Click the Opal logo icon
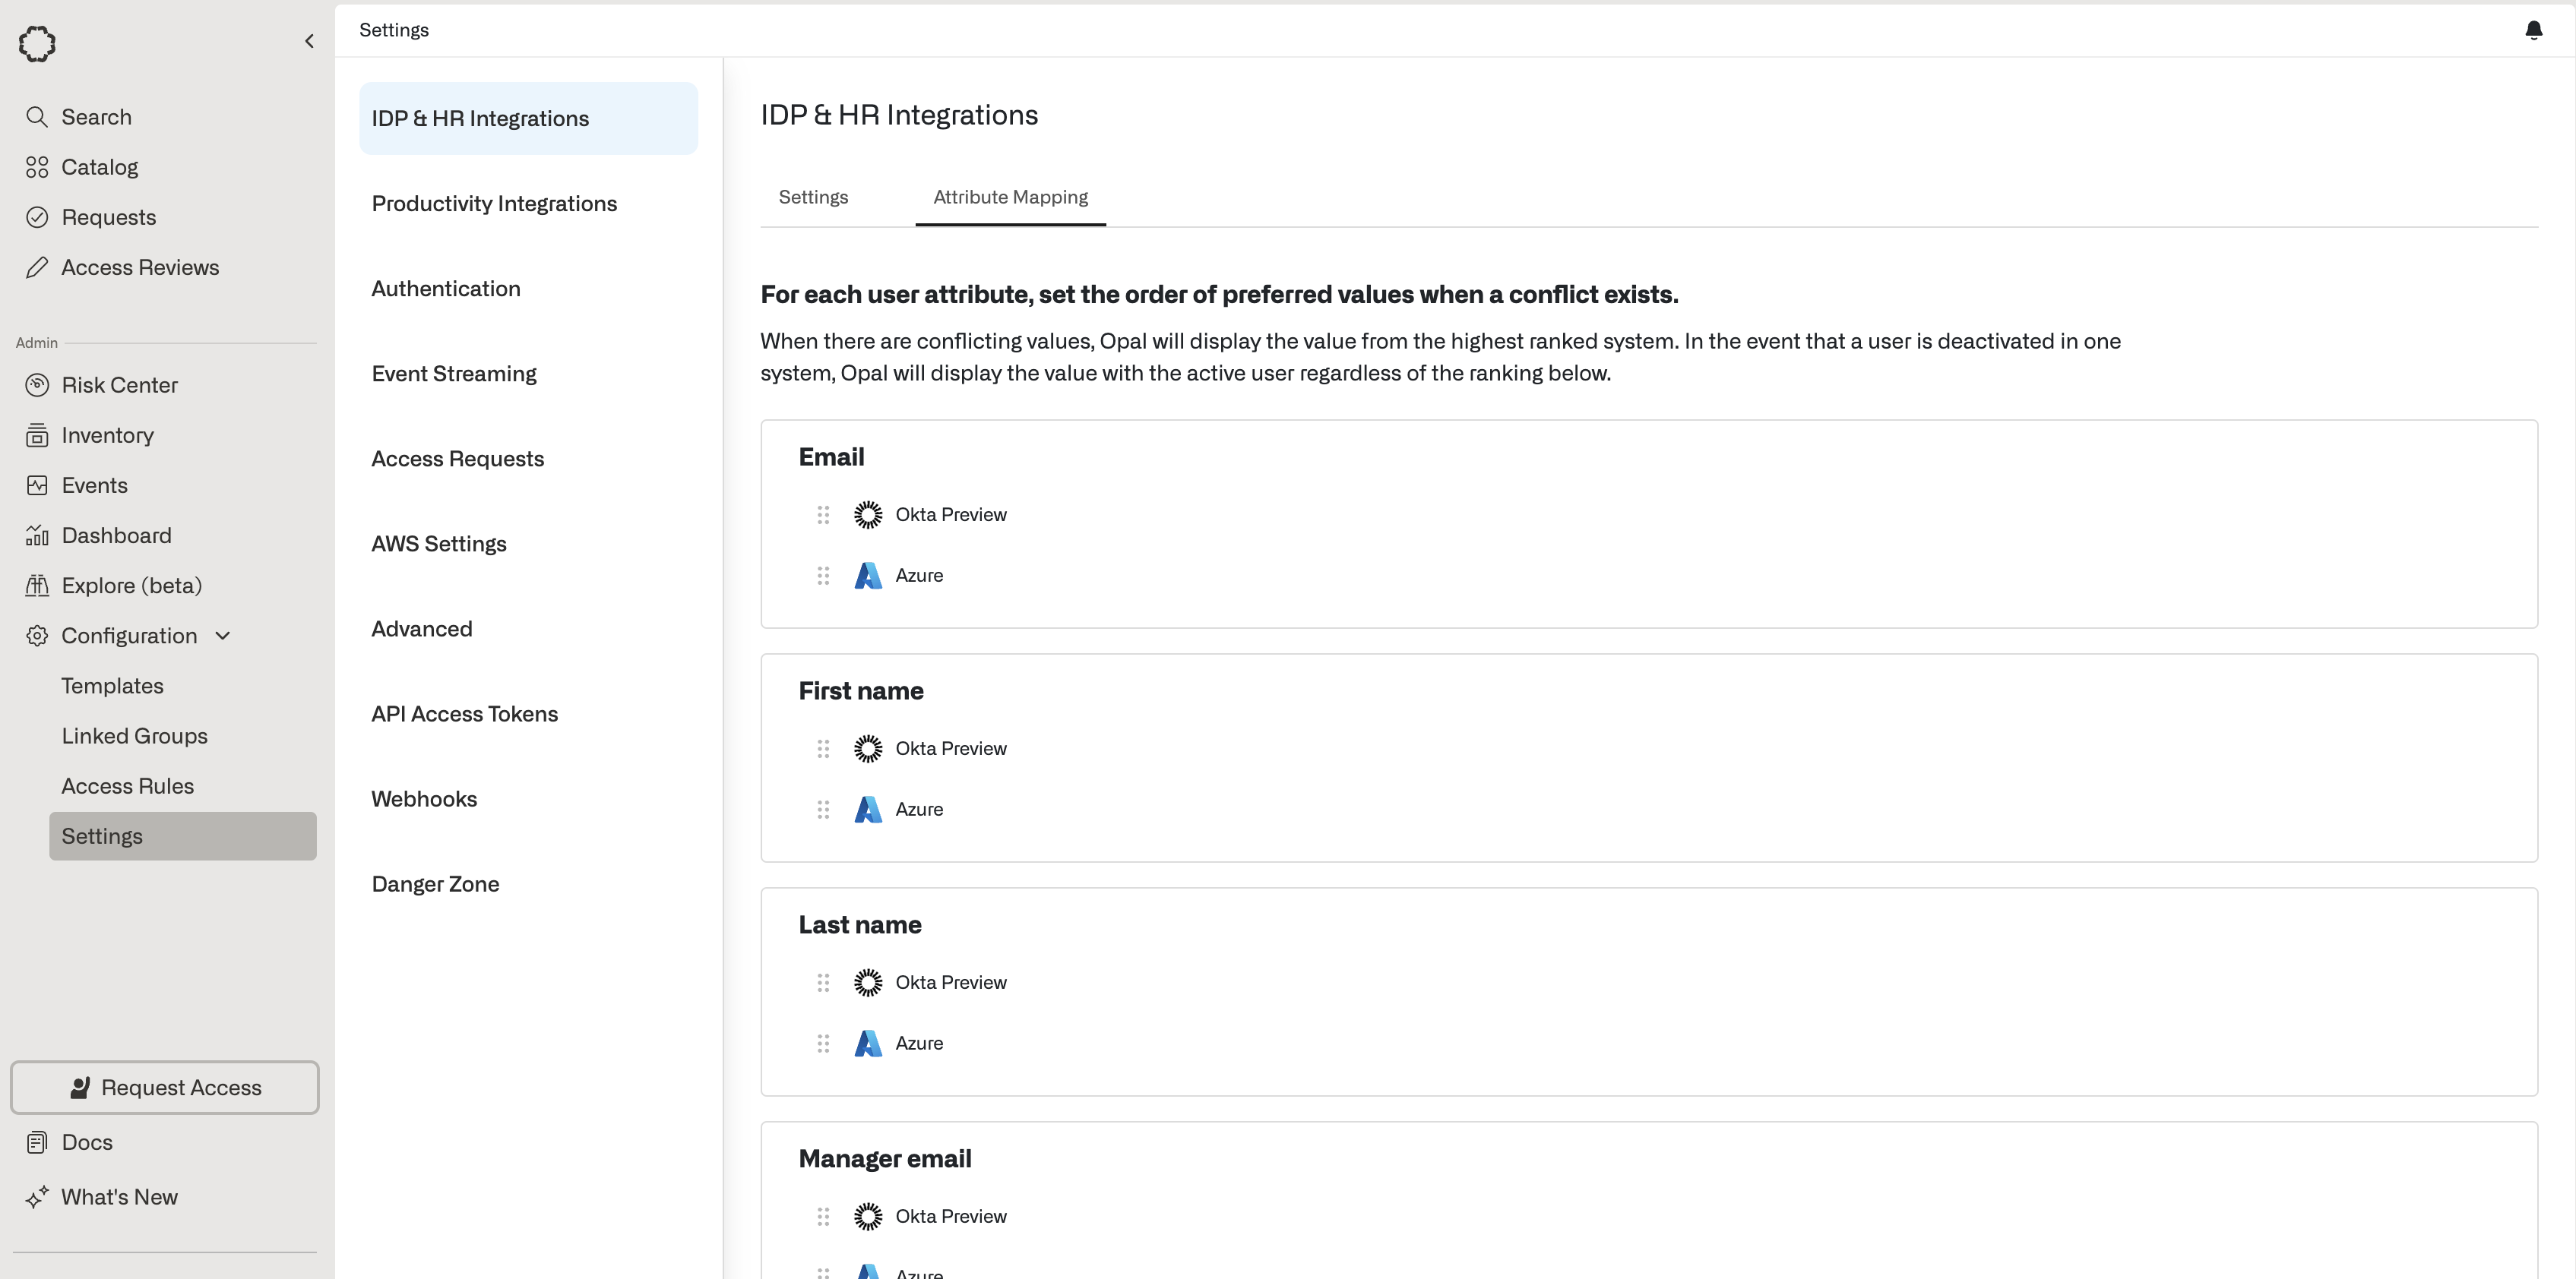 tap(37, 43)
